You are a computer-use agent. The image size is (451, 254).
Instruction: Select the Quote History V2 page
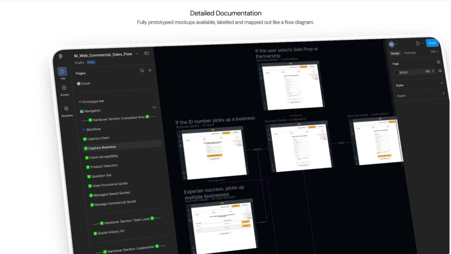coord(109,232)
